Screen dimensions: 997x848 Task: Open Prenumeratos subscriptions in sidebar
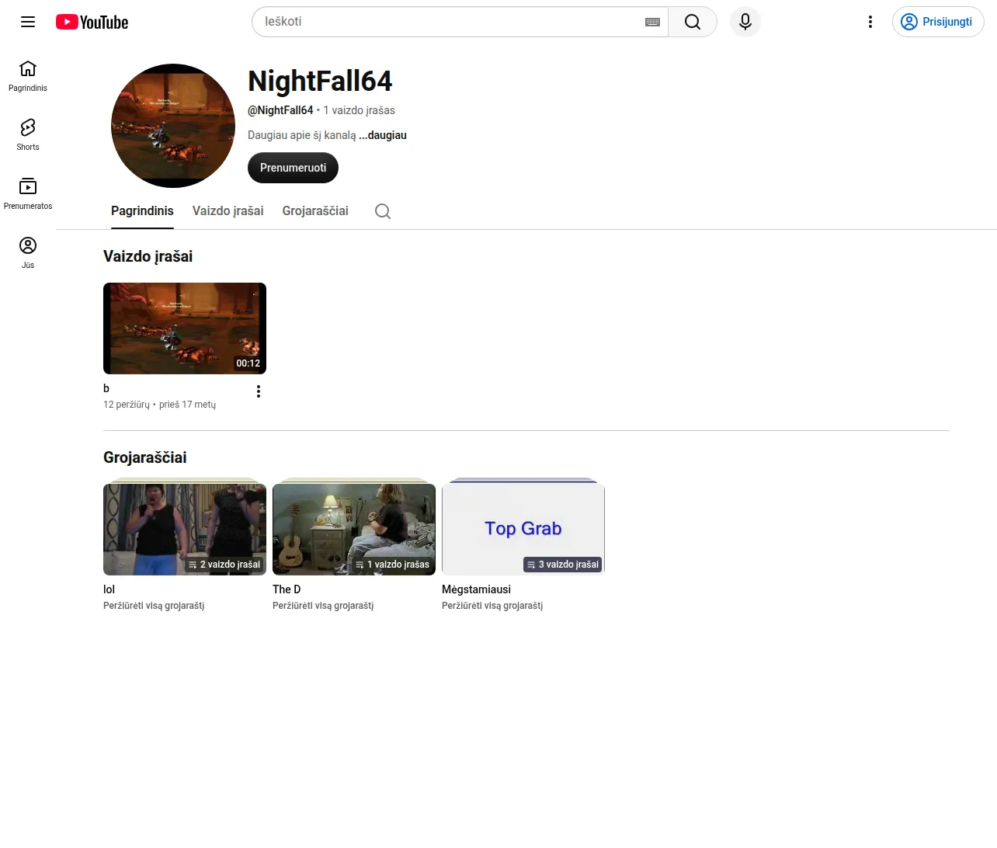coord(28,193)
